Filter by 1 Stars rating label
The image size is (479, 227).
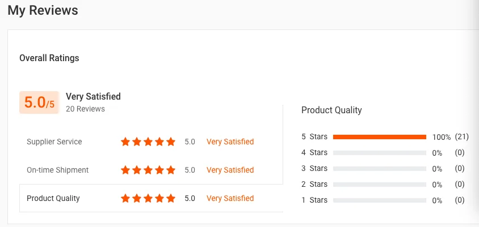[x=314, y=200]
